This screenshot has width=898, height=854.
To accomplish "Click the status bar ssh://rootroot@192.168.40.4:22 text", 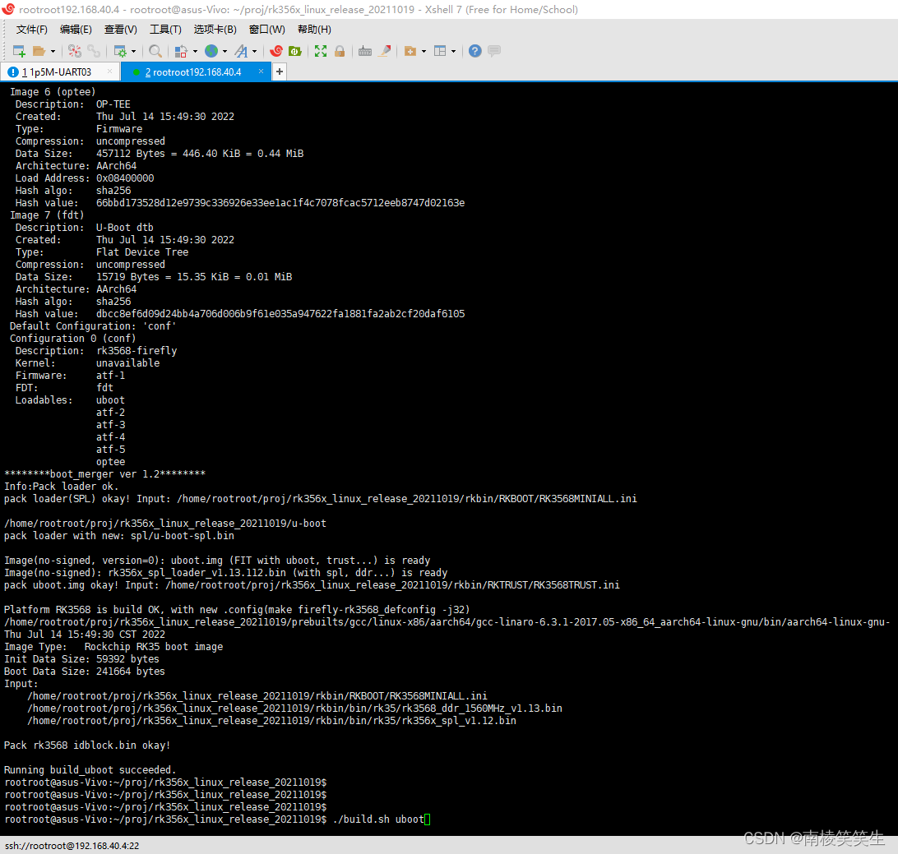I will coord(72,846).
